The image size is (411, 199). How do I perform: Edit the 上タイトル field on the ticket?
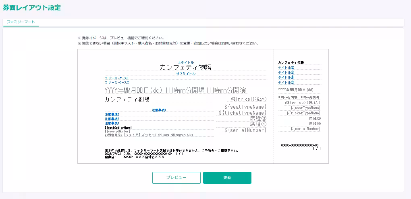point(186,63)
